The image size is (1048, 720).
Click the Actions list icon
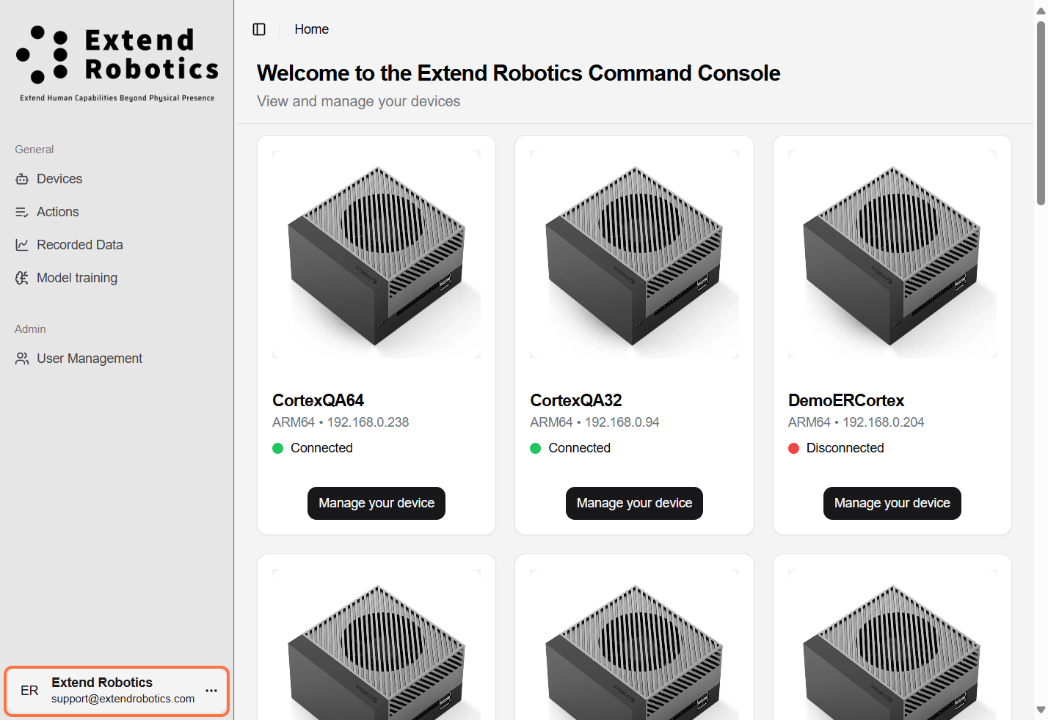(x=22, y=212)
